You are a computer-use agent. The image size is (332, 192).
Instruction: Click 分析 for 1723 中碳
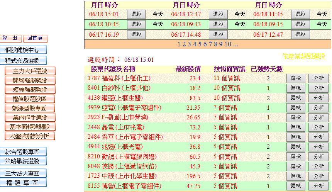coord(318,176)
